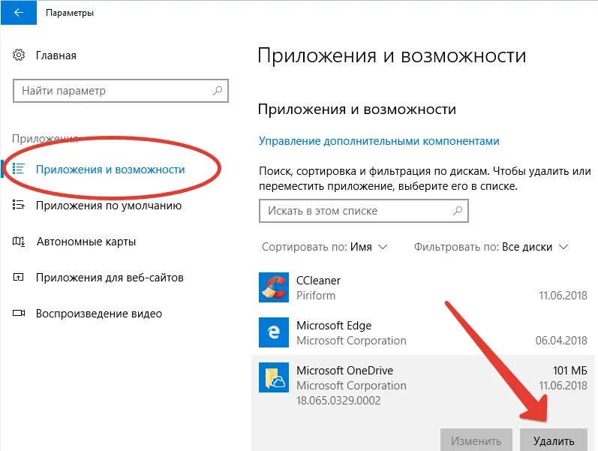The height and width of the screenshot is (451, 598).
Task: Open Управление дополнительными компонентами link
Action: point(379,141)
